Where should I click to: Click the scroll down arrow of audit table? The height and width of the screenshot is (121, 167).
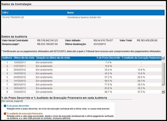163,92
